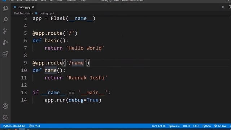
Task: Select language mode Python in status bar
Action: point(206,126)
